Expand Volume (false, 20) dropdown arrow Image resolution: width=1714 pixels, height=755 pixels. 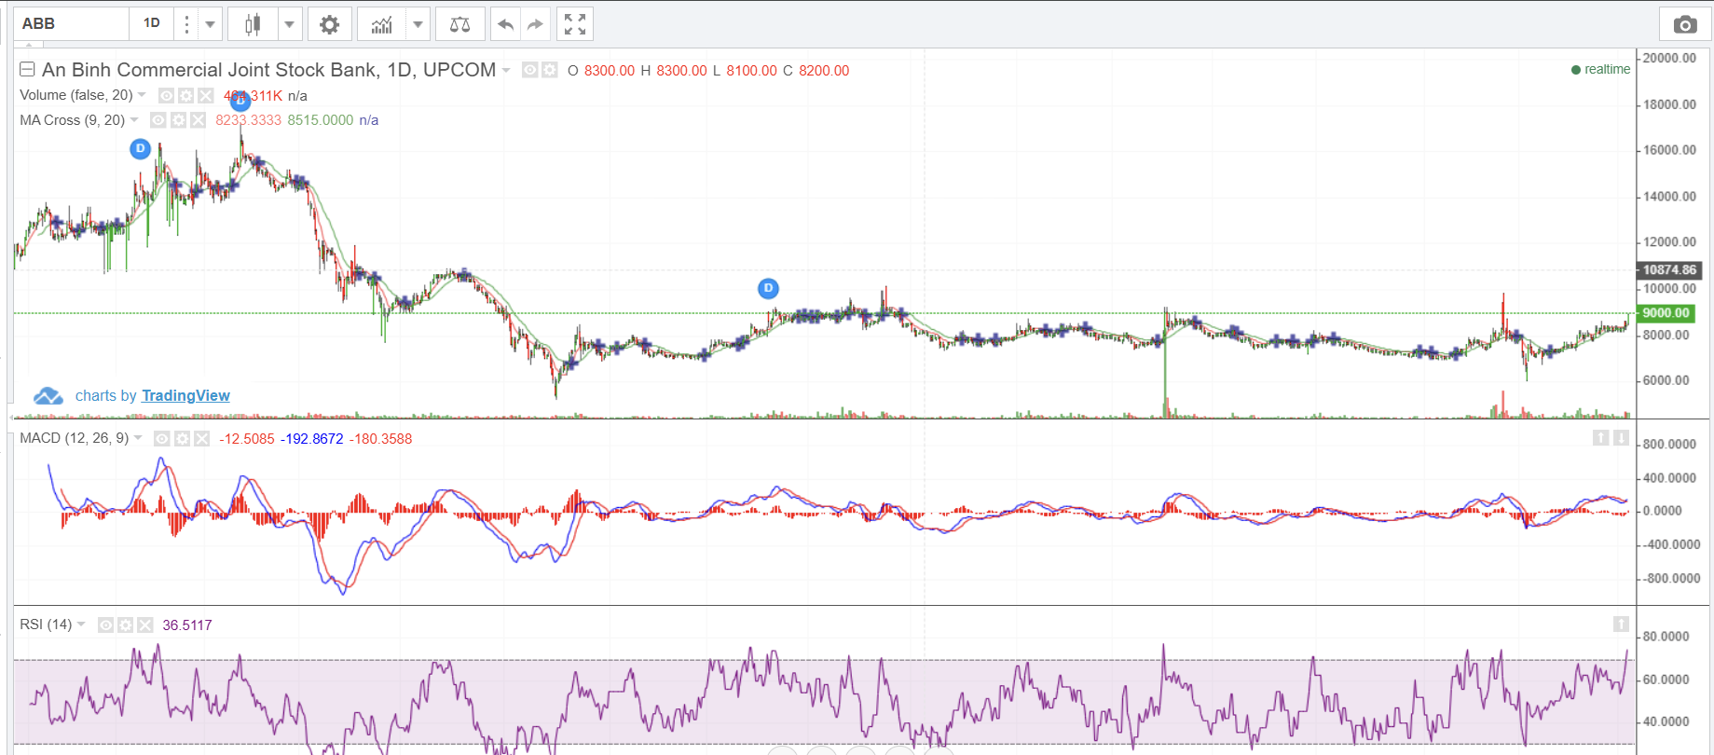tap(142, 95)
